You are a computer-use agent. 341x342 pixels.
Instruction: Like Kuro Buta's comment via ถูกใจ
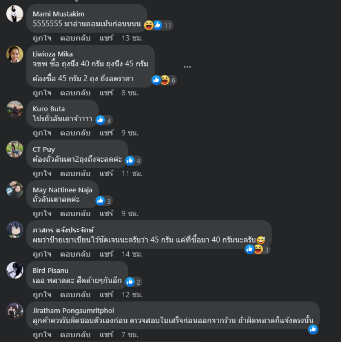(x=42, y=133)
